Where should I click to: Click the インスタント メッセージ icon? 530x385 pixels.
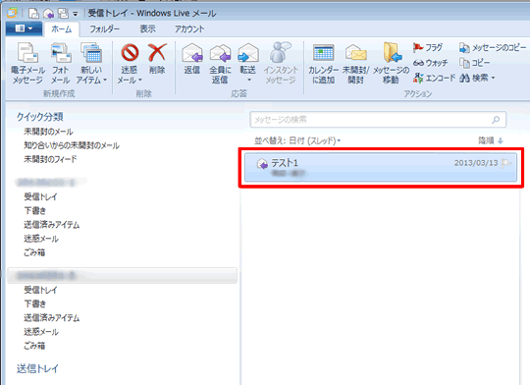[281, 53]
